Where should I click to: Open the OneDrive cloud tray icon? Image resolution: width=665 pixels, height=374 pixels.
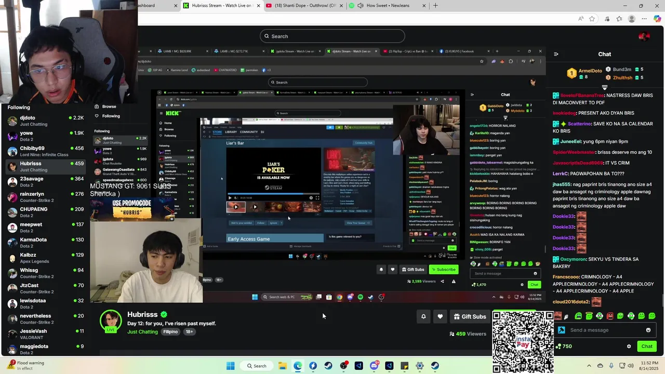click(600, 366)
